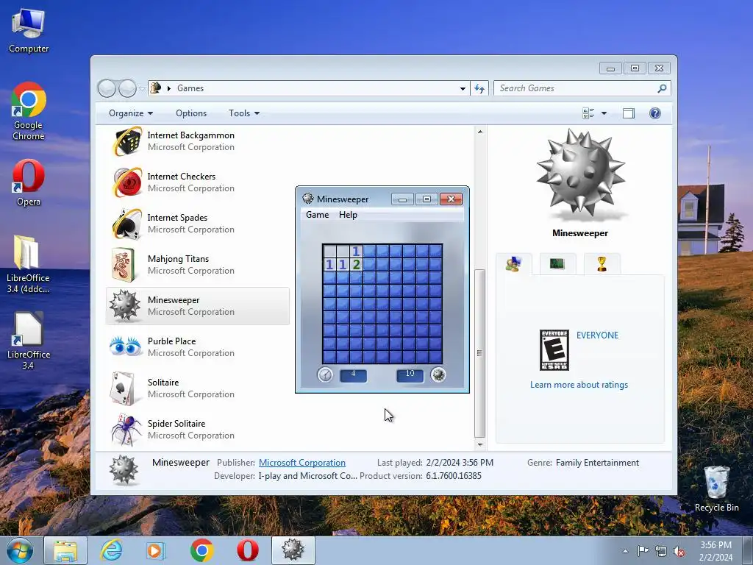Switch to the statistics trophy tab
Screen dimensions: 753x565
pyautogui.click(x=602, y=264)
